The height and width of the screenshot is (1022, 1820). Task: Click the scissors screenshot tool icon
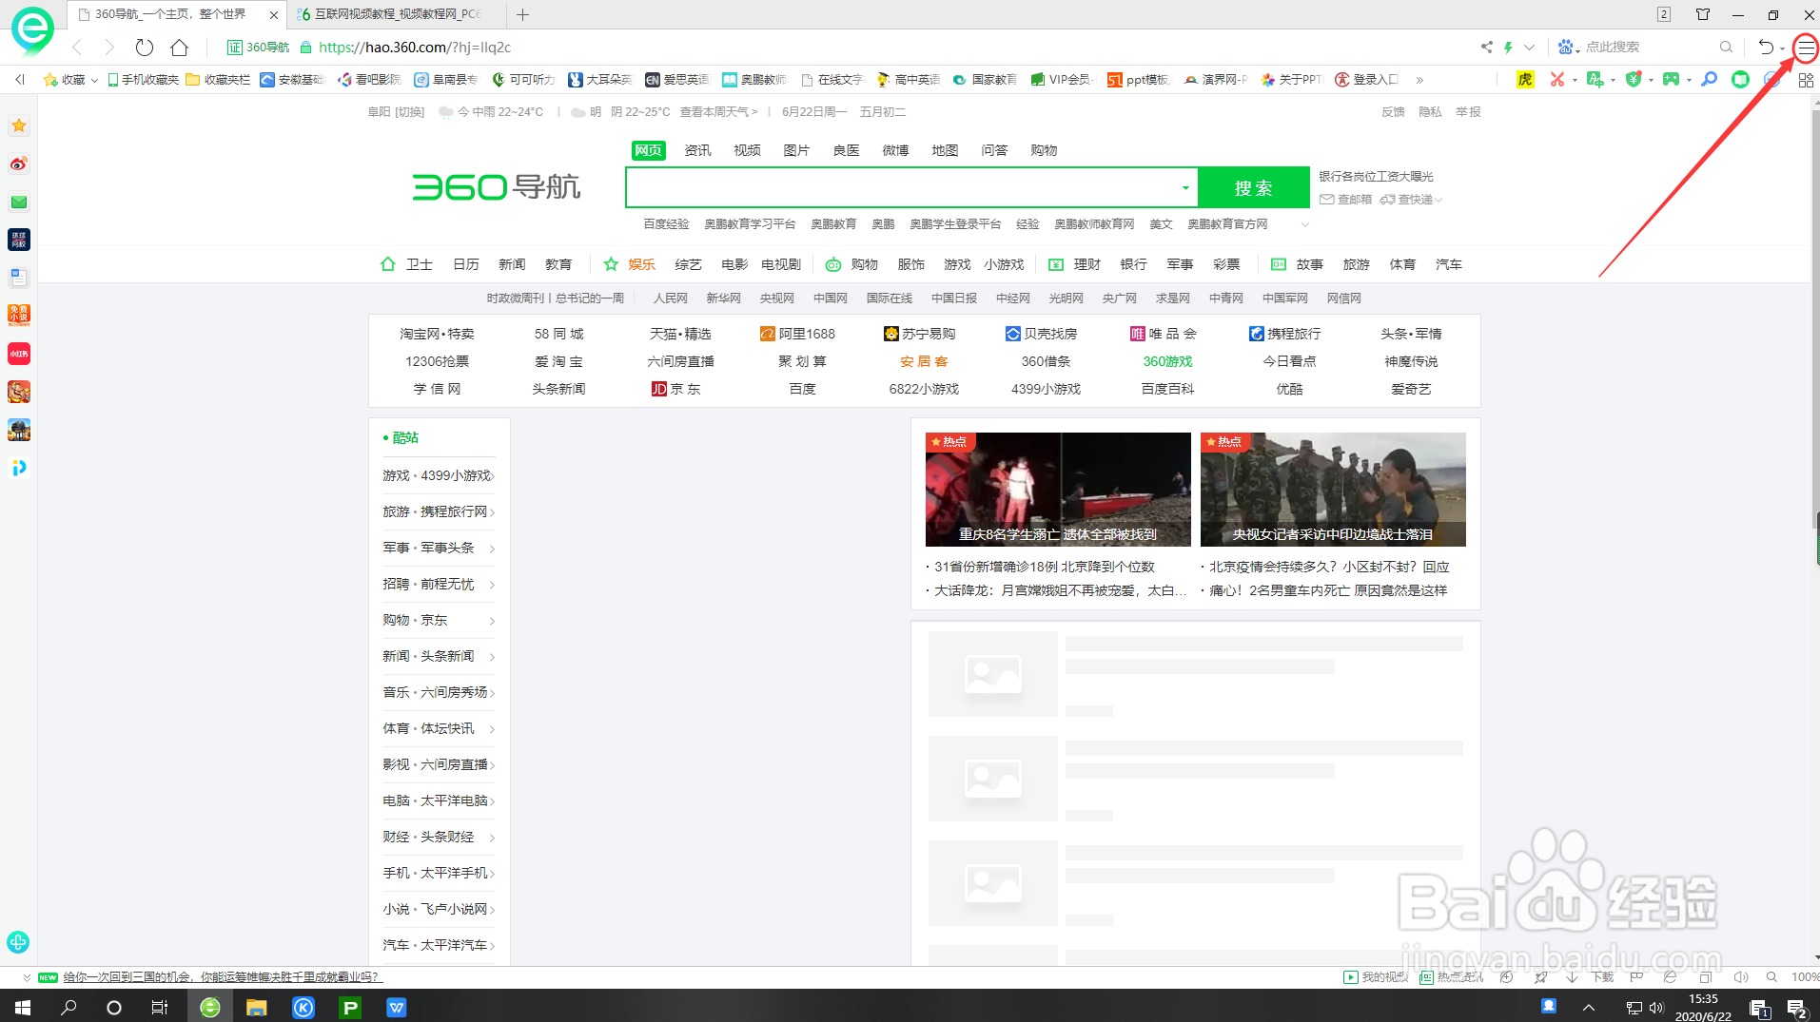1558,79
